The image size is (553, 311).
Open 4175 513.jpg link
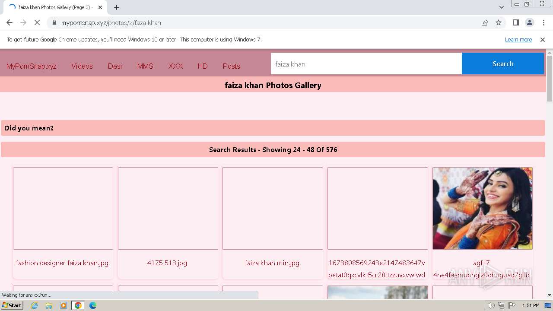167,263
